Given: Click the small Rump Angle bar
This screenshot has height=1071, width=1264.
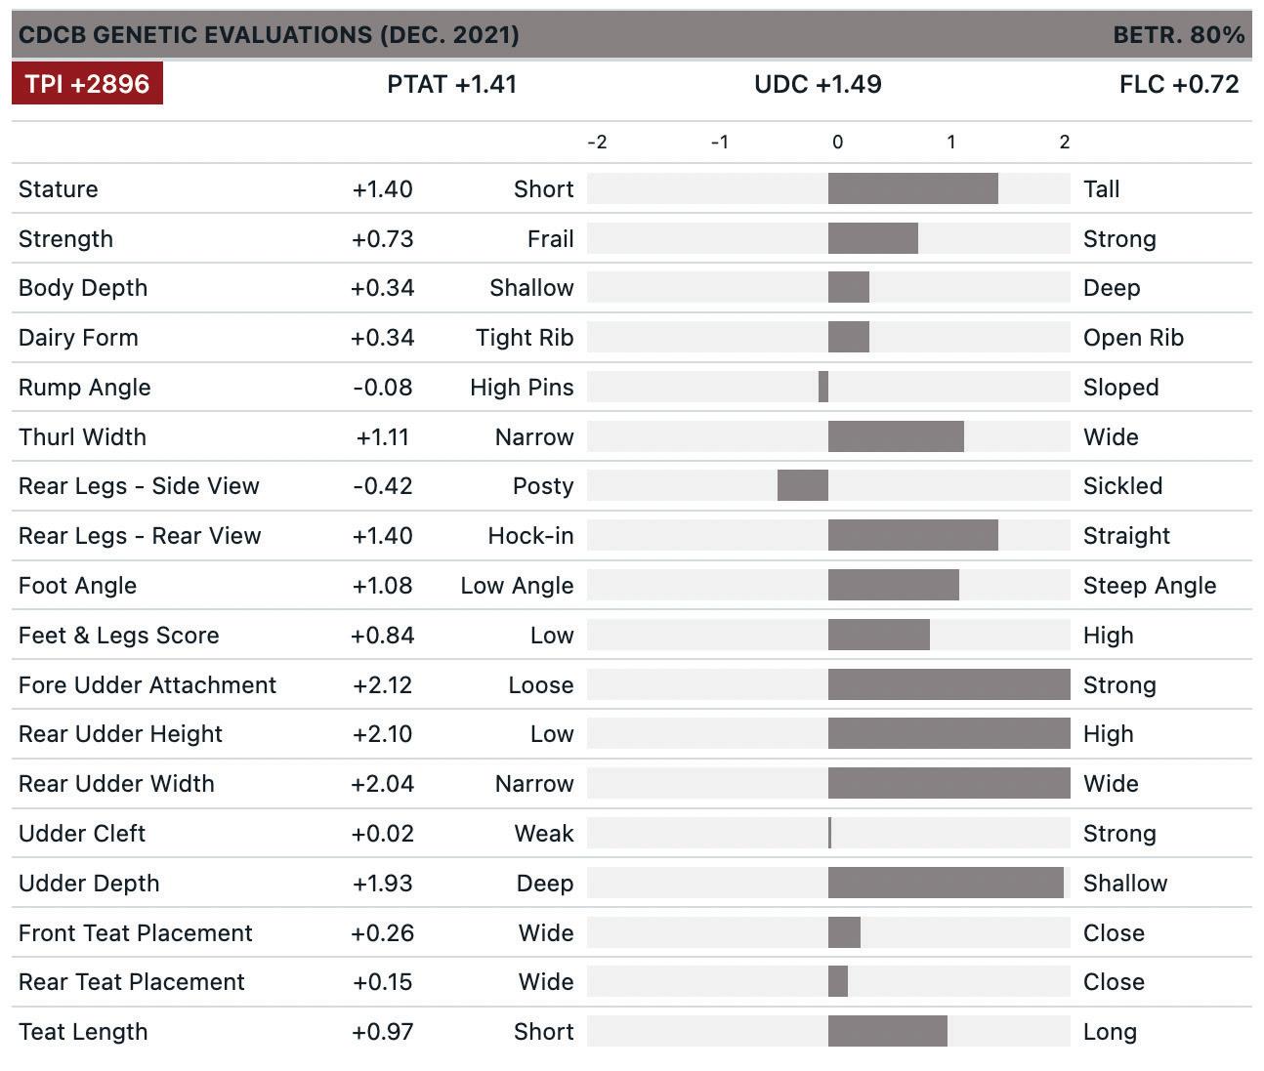Looking at the screenshot, I should point(823,388).
